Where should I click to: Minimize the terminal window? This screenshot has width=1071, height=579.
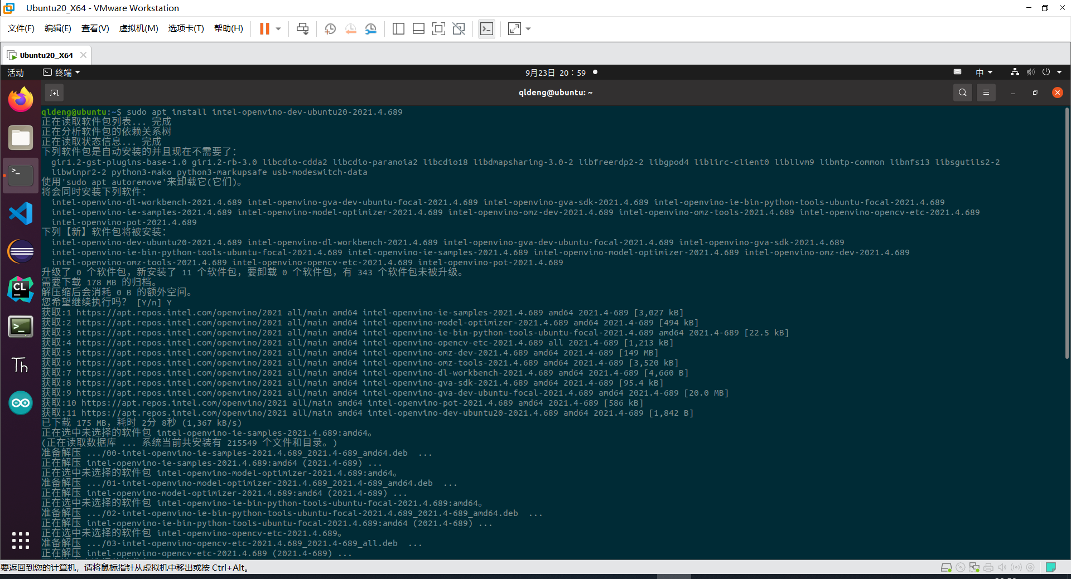click(1012, 93)
